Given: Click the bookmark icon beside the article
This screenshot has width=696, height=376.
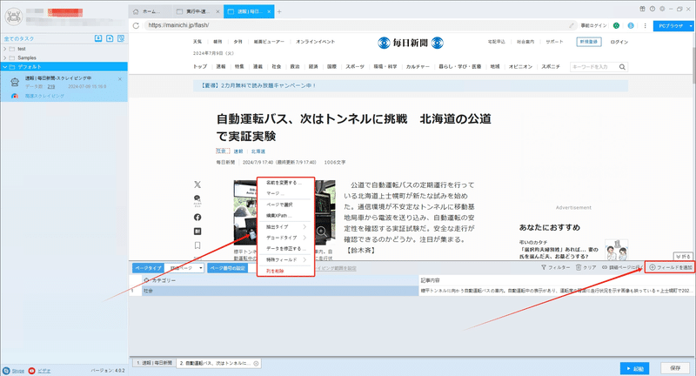Looking at the screenshot, I should 197,245.
